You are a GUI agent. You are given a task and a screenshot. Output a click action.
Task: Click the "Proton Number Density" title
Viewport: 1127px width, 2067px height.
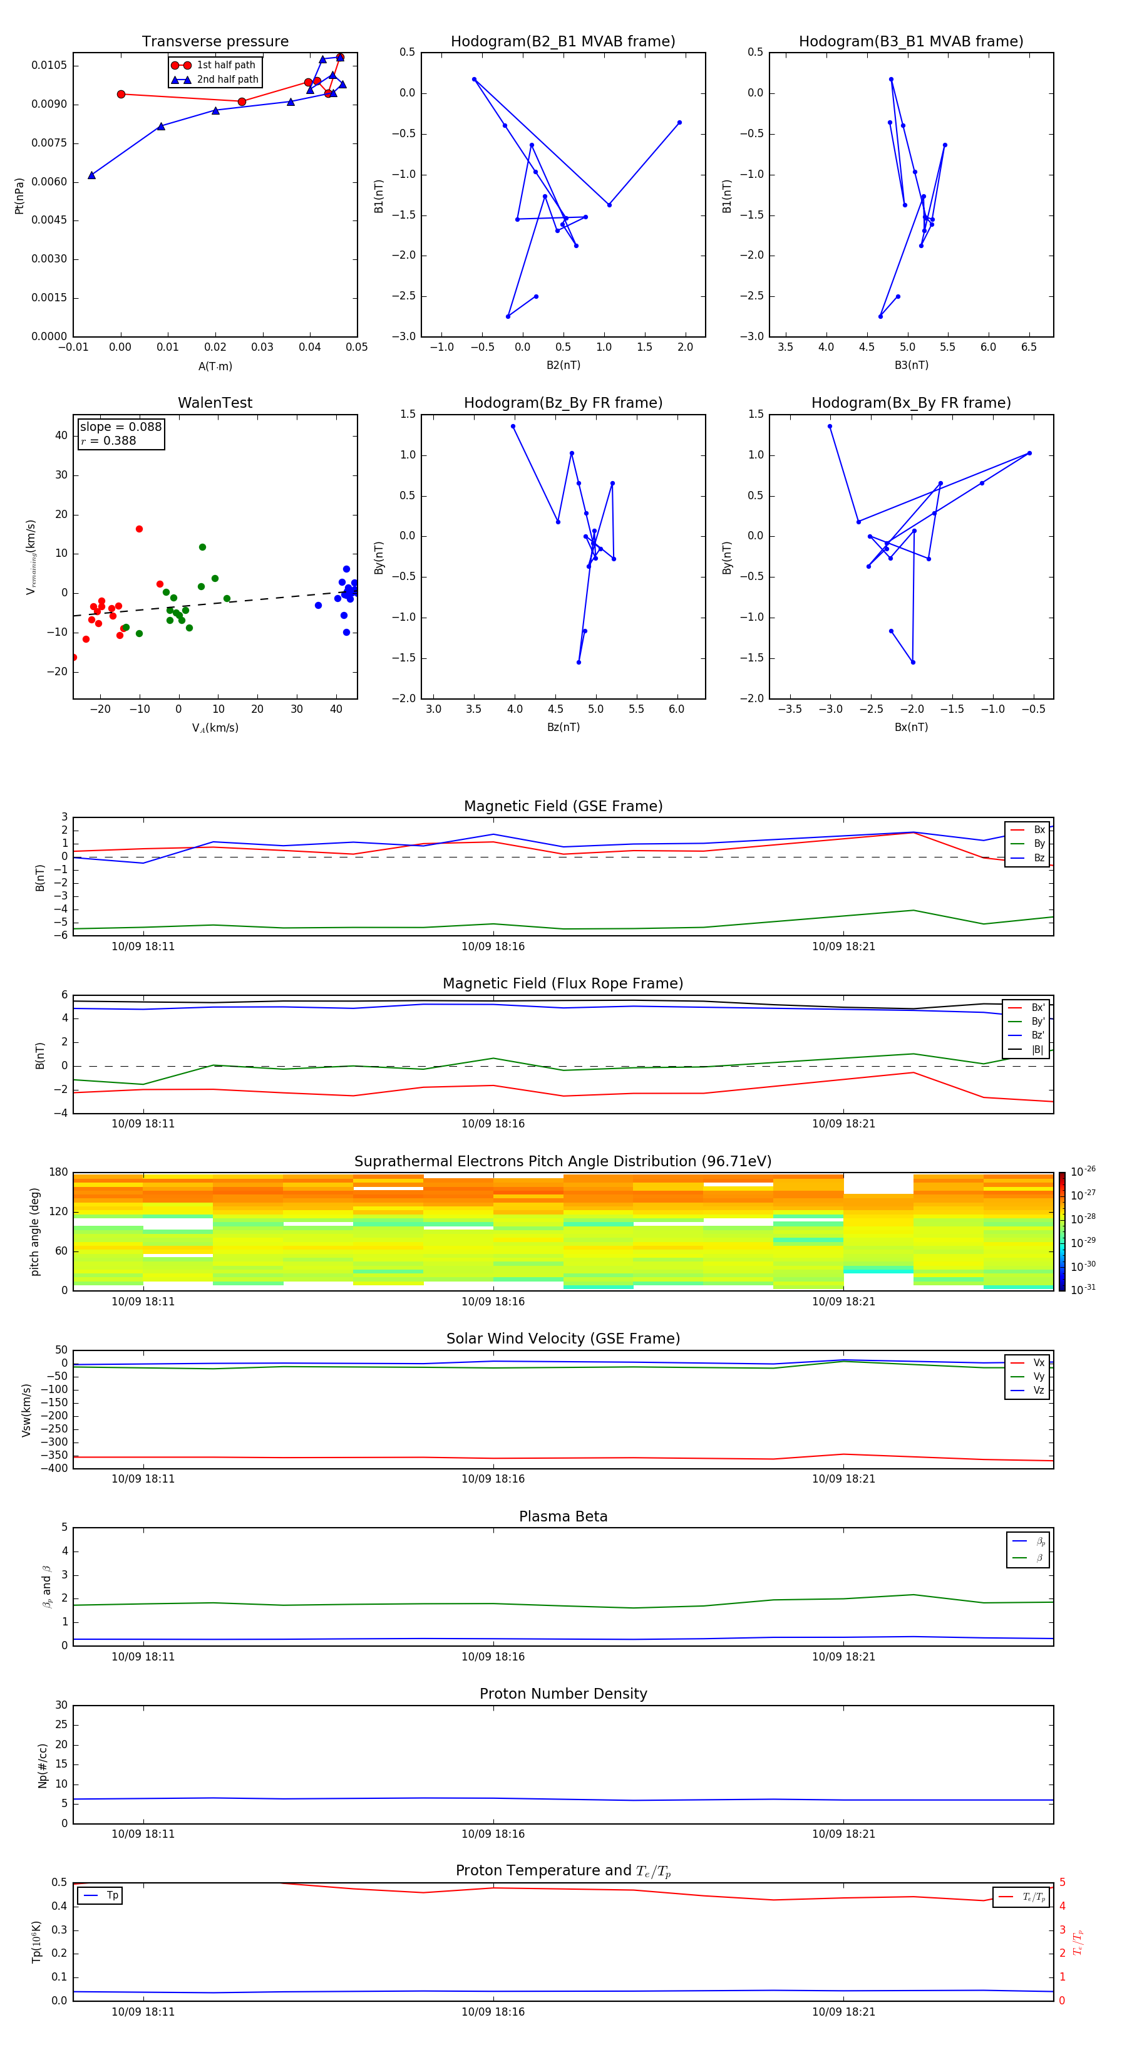pos(563,1694)
